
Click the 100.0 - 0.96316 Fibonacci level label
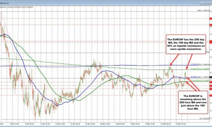pos(203,10)
